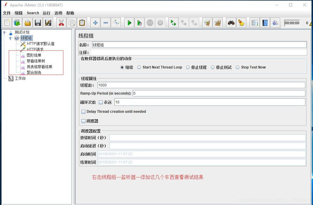This screenshot has height=205, width=313.
Task: Open the 运行 menu
Action: pyautogui.click(x=47, y=13)
